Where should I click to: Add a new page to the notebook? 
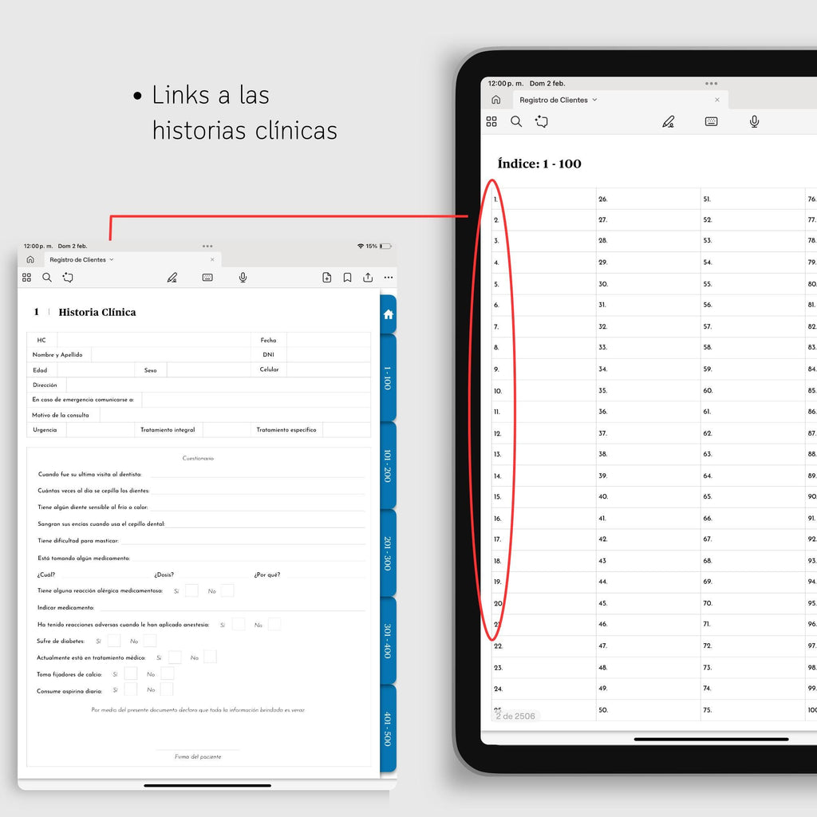327,277
